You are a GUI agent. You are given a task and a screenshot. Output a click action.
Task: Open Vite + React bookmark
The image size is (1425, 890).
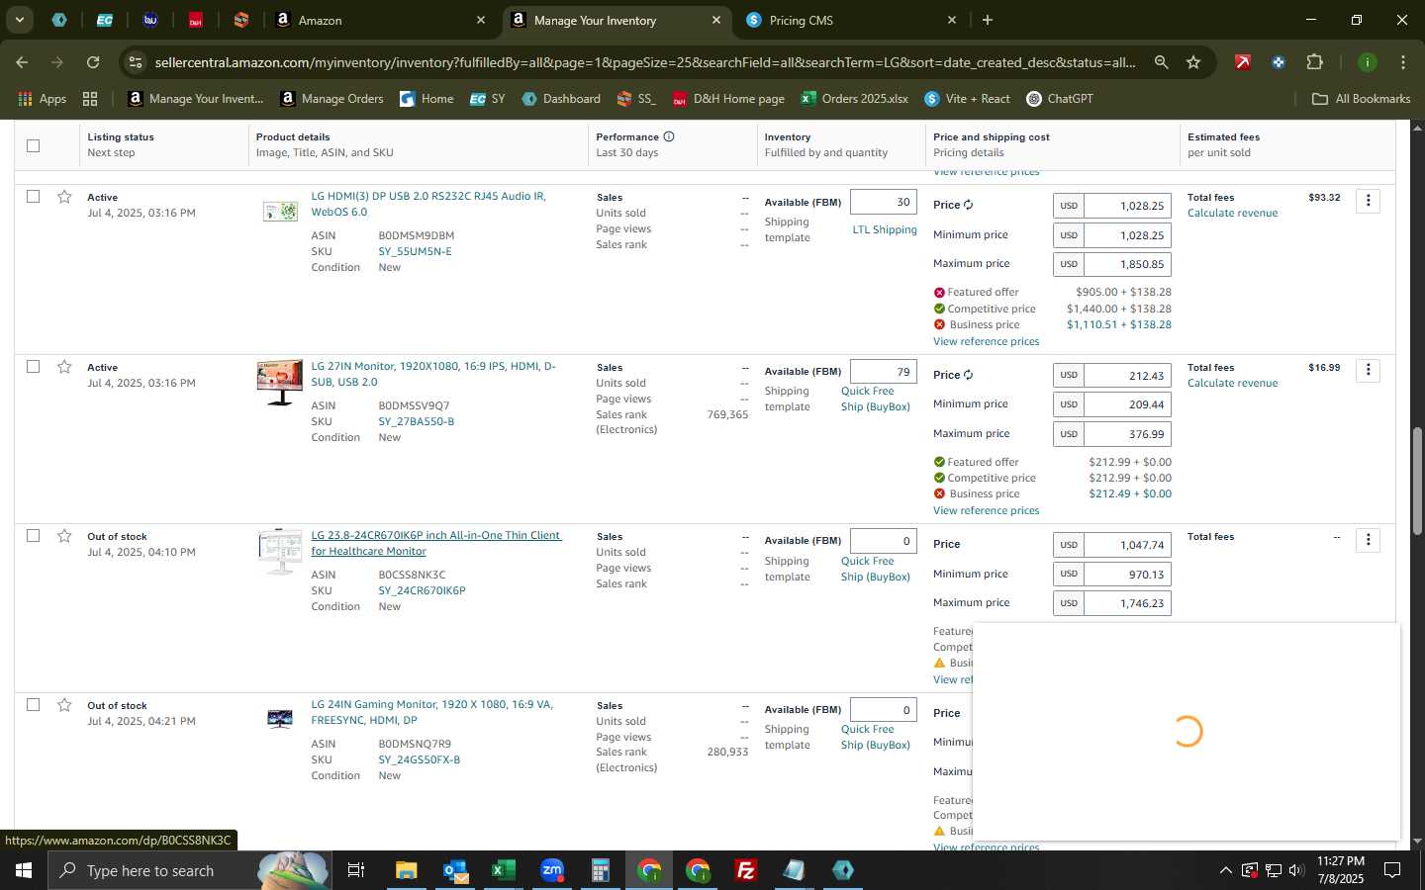click(967, 99)
